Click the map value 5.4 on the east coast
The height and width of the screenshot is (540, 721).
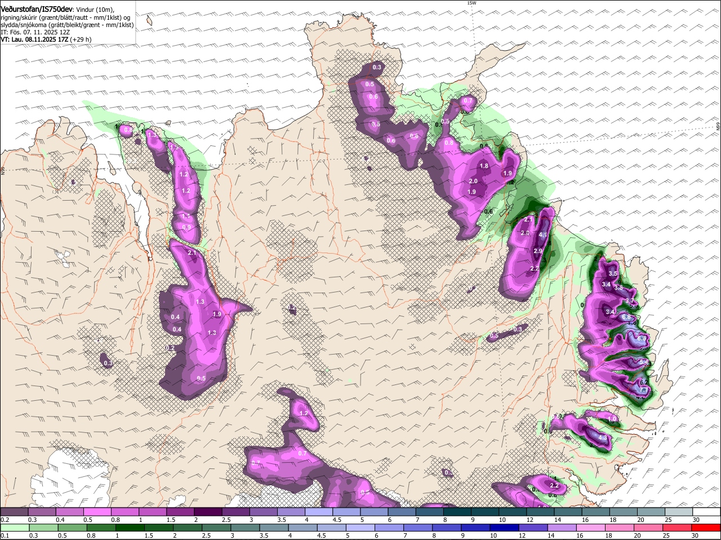(643, 361)
